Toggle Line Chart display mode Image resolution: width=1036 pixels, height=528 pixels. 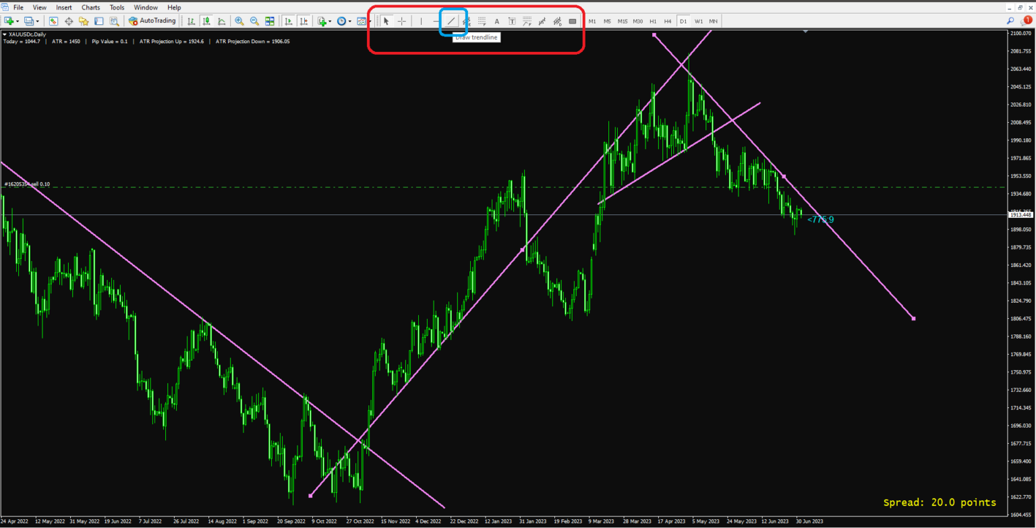(221, 21)
